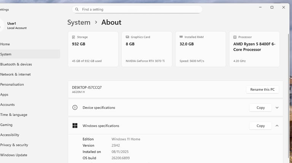Open Bluetooth & devices settings

point(30,64)
